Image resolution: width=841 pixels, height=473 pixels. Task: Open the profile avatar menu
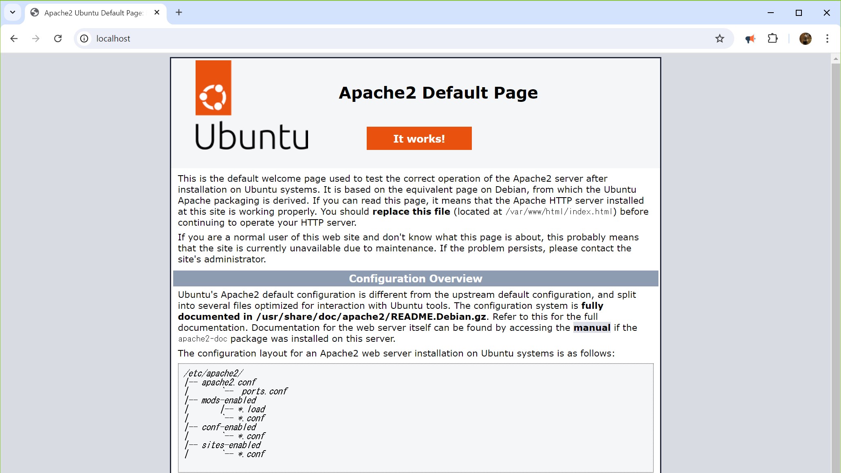pos(805,38)
